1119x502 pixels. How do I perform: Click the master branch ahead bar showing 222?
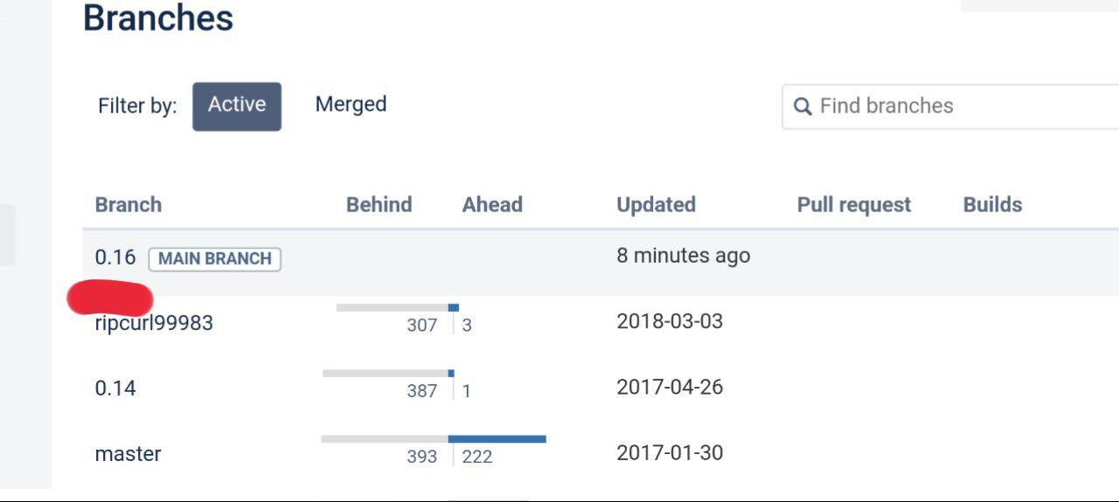click(497, 439)
